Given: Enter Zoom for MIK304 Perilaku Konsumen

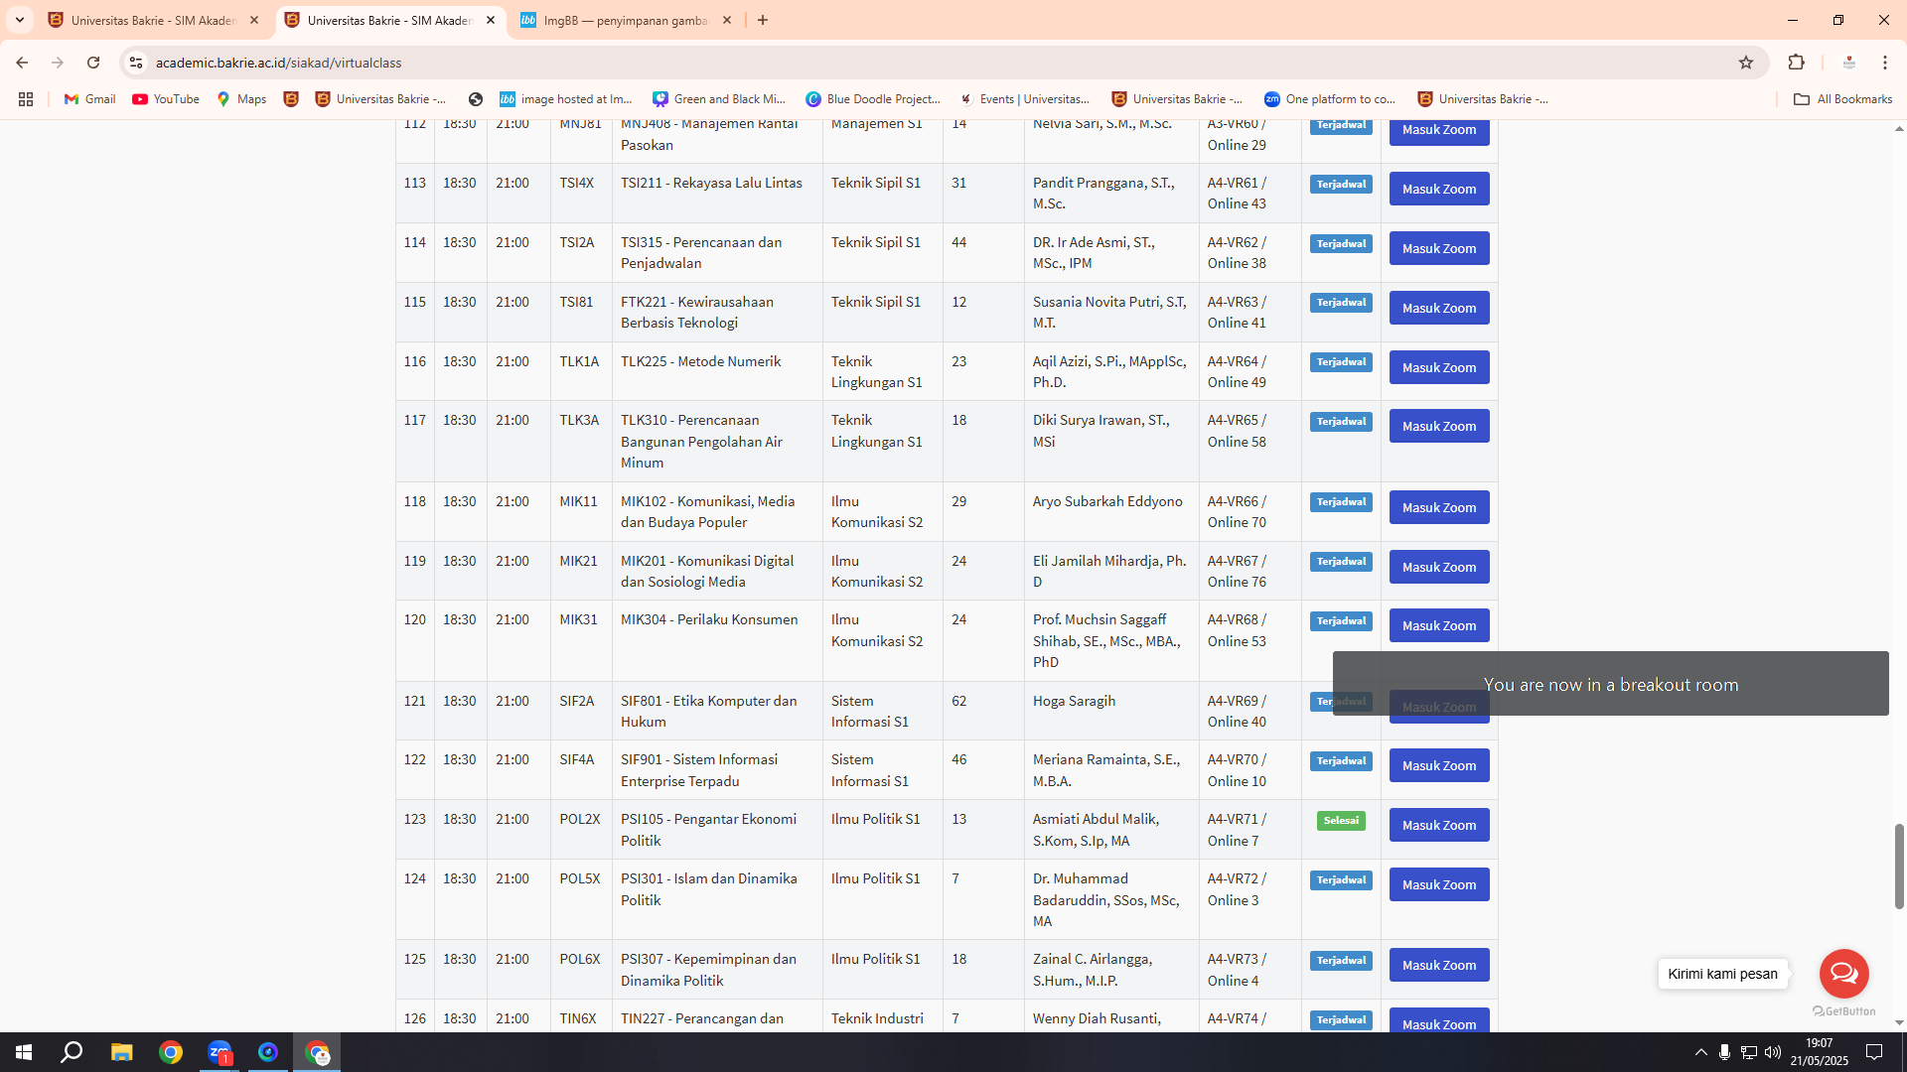Looking at the screenshot, I should coord(1439,625).
